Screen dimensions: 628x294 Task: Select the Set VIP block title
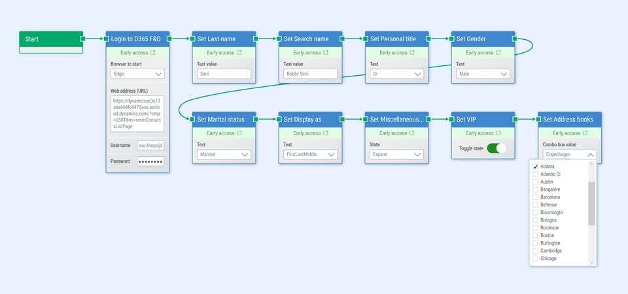coord(466,120)
